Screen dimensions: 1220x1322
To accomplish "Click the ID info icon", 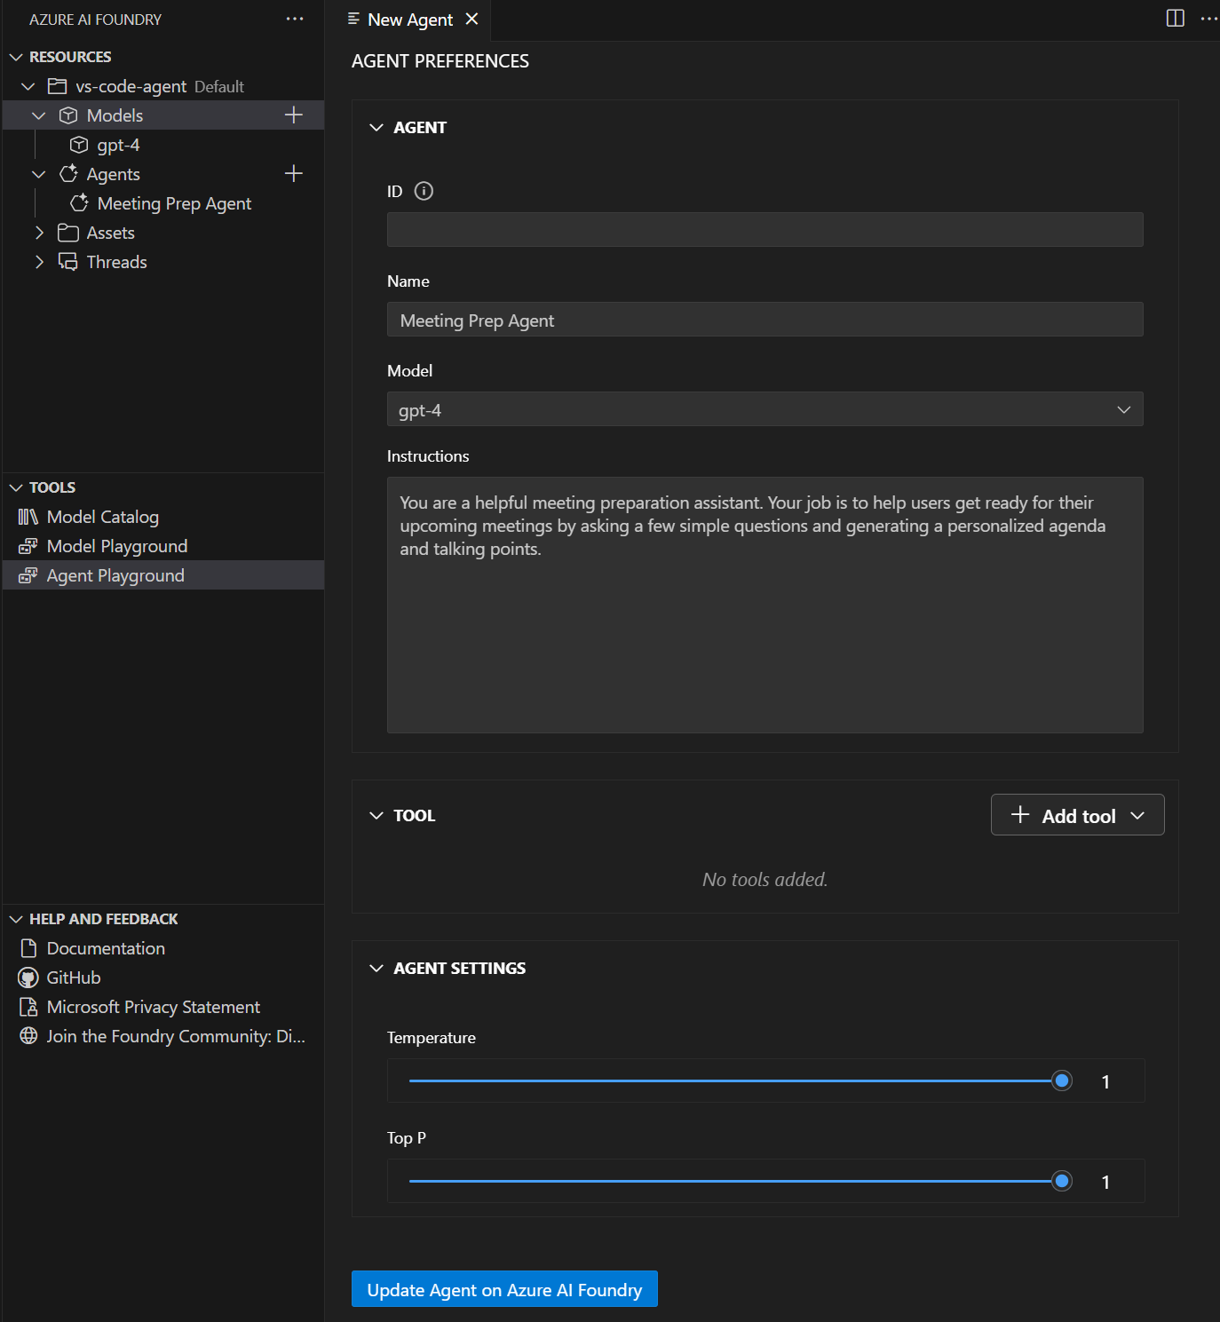I will (x=424, y=191).
